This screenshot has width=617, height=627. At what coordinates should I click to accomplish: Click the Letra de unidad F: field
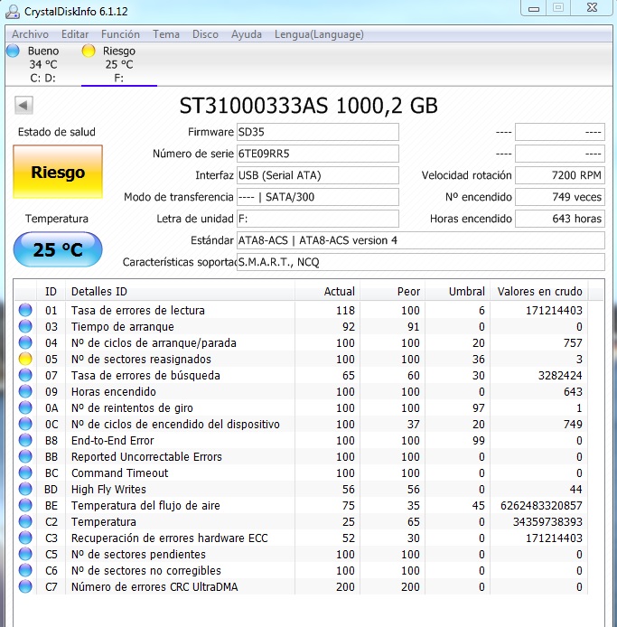click(x=317, y=219)
